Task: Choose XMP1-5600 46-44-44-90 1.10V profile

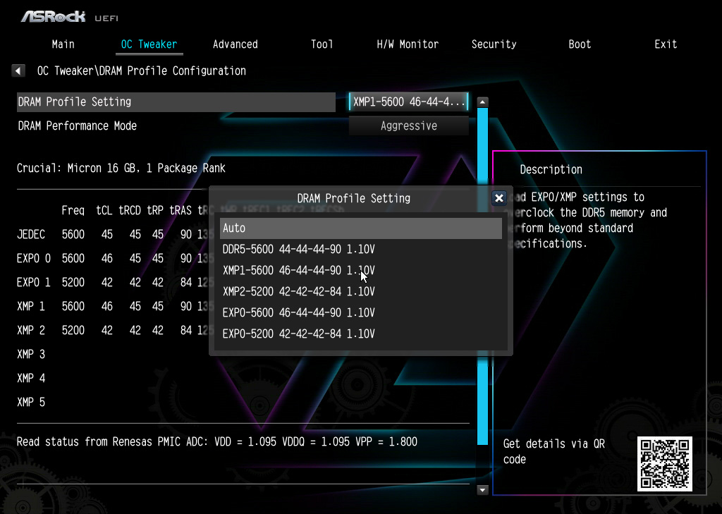Action: (360, 270)
